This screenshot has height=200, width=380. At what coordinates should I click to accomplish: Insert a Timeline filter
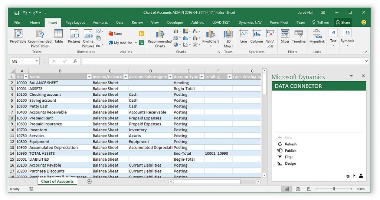click(x=299, y=36)
